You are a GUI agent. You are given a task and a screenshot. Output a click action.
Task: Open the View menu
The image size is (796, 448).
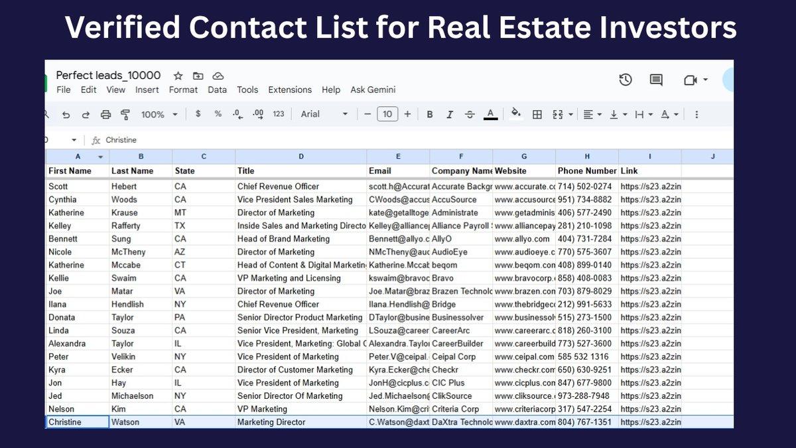point(115,90)
